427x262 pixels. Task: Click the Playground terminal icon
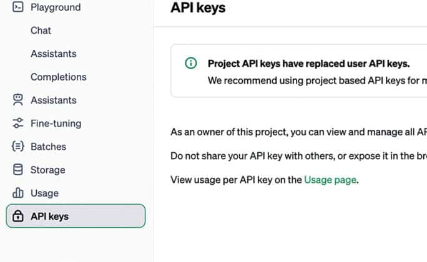[x=18, y=7]
